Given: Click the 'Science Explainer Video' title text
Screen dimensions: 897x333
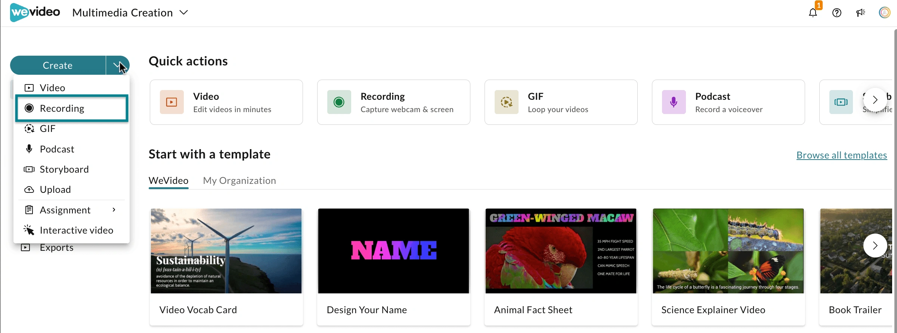Looking at the screenshot, I should pos(713,310).
